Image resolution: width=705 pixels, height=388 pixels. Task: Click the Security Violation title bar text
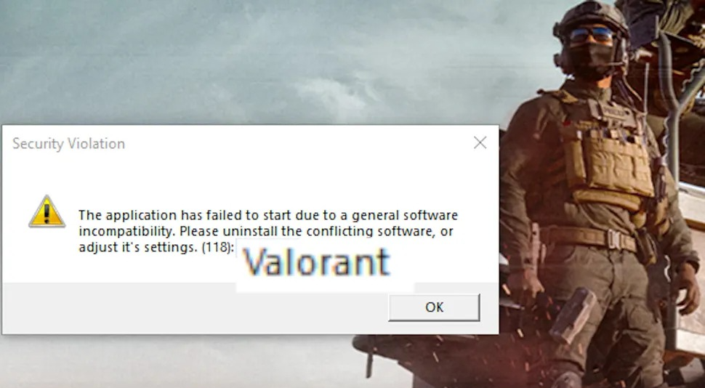click(68, 144)
